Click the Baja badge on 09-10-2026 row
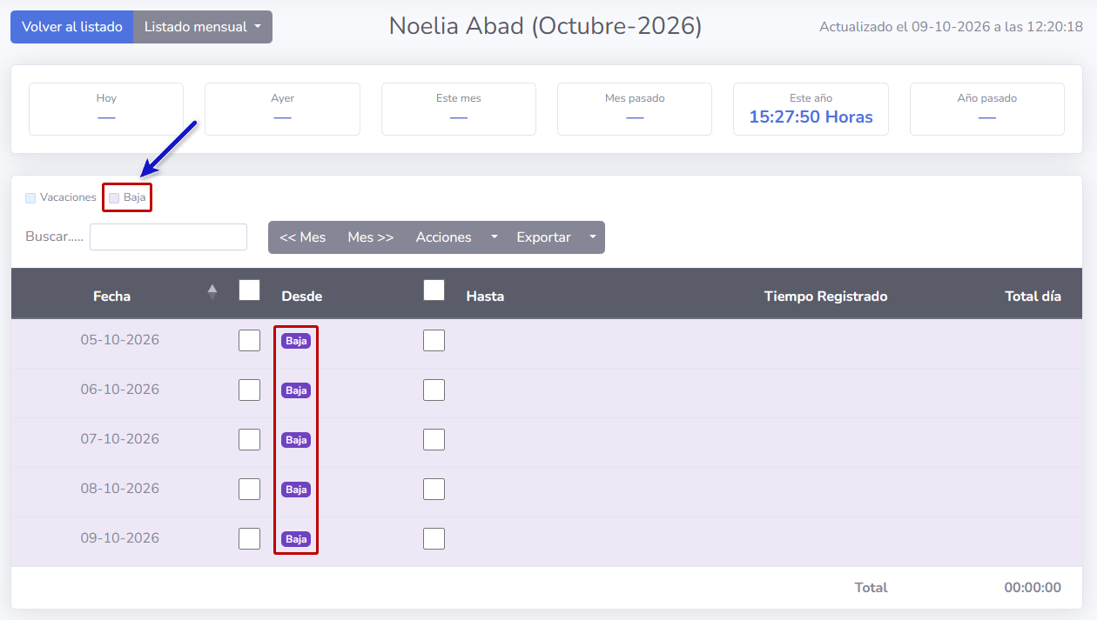The width and height of the screenshot is (1097, 620). [296, 539]
